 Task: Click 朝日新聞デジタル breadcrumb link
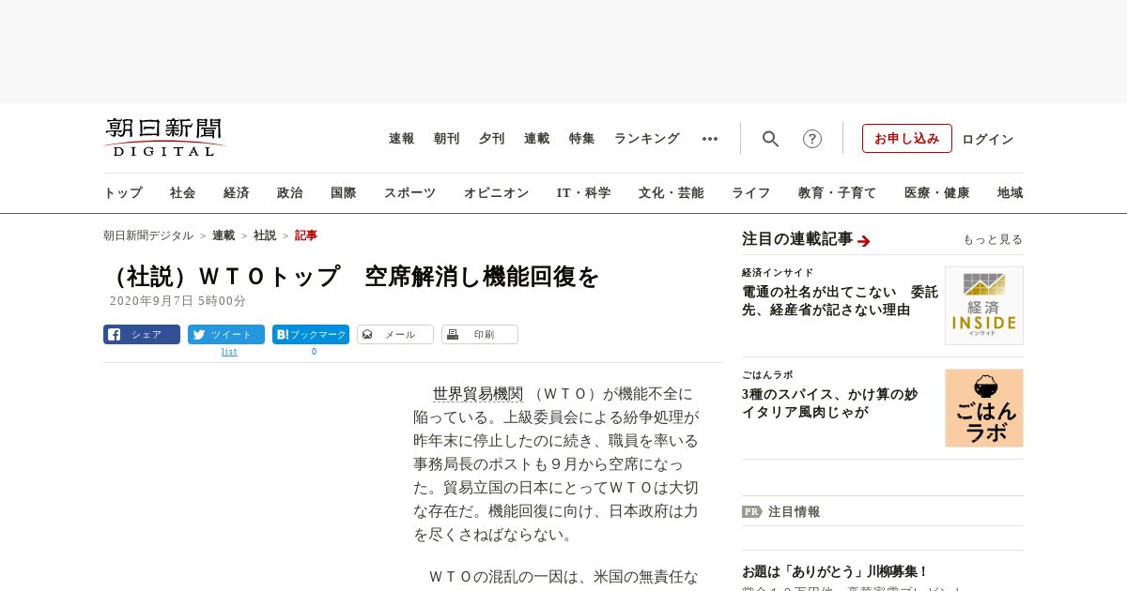[x=148, y=235]
